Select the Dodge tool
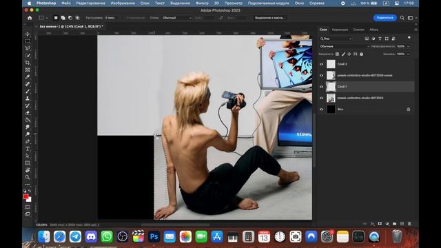441x248 pixels. pos(28,134)
